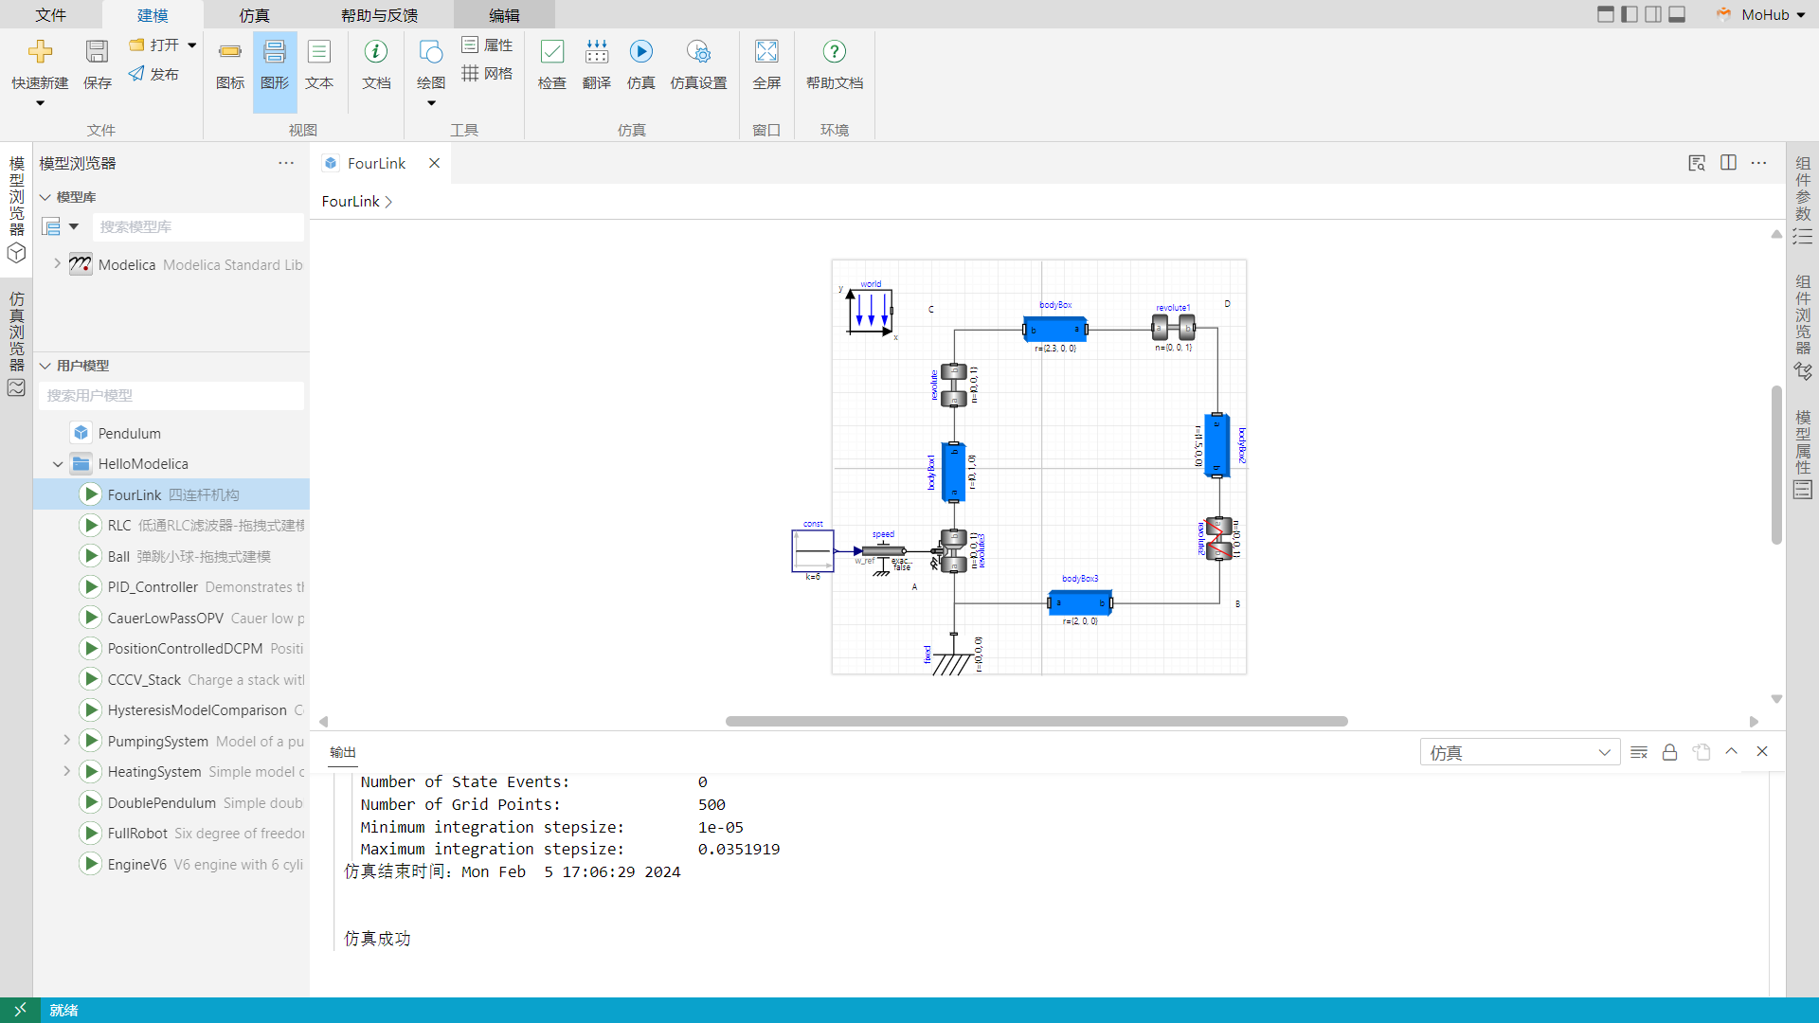Click the 打开 open folder button
The width and height of the screenshot is (1819, 1023).
(x=154, y=45)
